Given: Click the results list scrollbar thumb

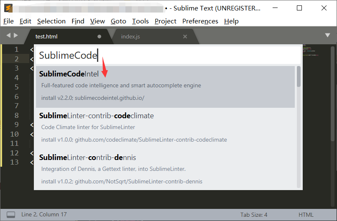Looking at the screenshot, I should [299, 76].
